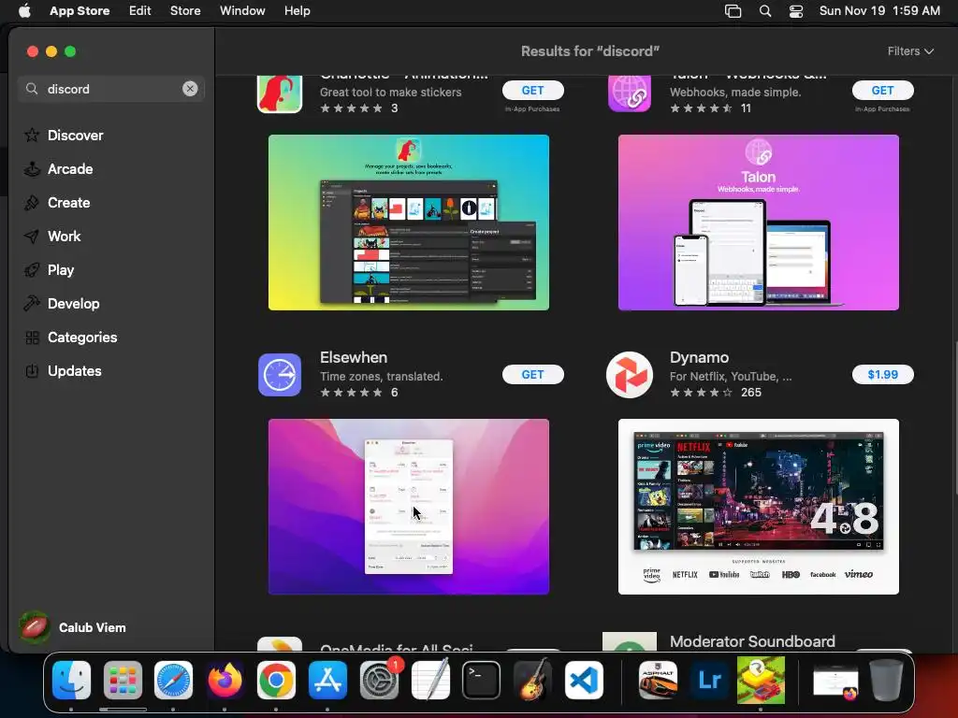Open the Window menu
958x718 pixels.
point(242,11)
